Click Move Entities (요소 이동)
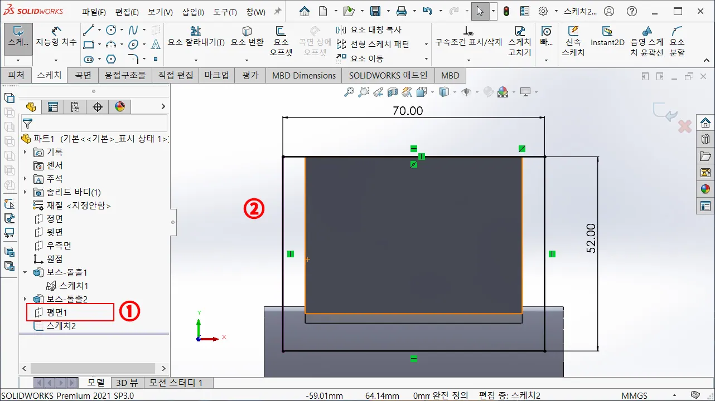715x401 pixels. point(360,58)
